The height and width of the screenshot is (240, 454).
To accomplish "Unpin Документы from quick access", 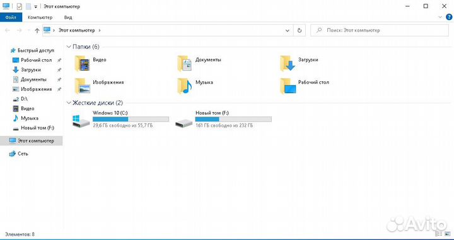I will [x=59, y=79].
